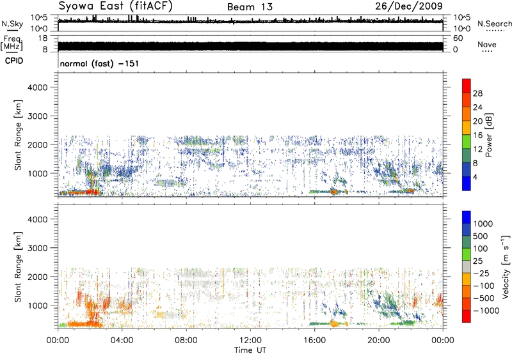The height and width of the screenshot is (354, 512).
Task: Pick the yellow 16–20 dB Power swatch
Action: point(467,128)
